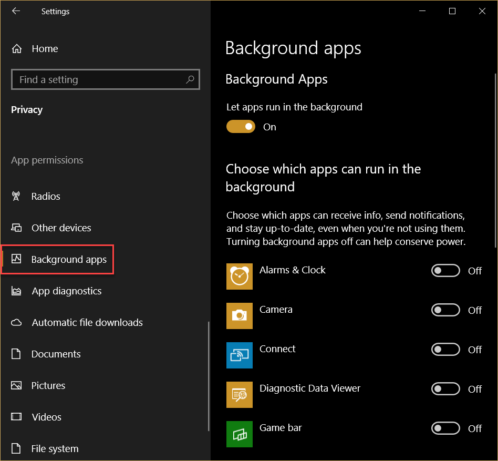
Task: Open the Radios privacy page
Action: coord(105,197)
